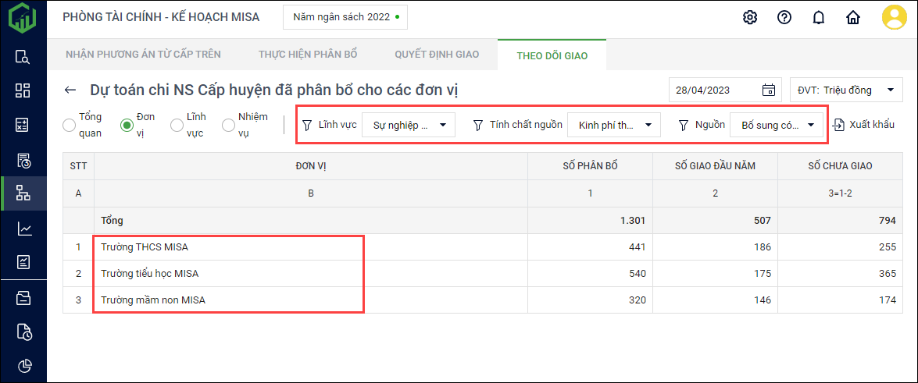Select the Trường mầm non MISA row

(483, 300)
